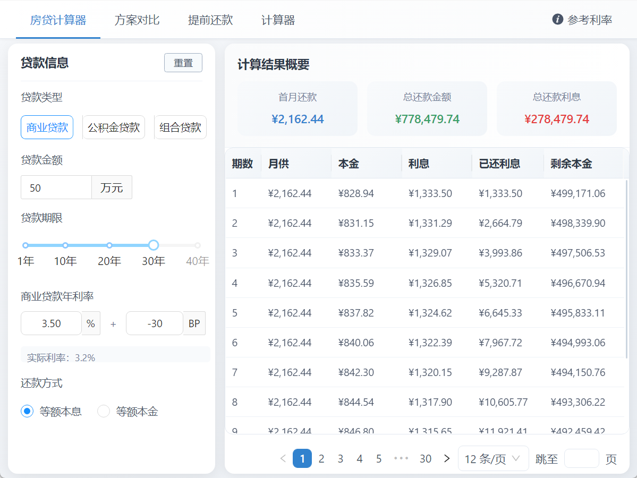Click the BP unit label
Viewport: 637px width, 478px height.
pyautogui.click(x=194, y=323)
